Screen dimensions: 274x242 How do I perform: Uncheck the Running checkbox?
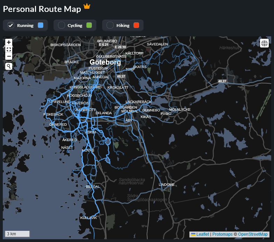coord(10,25)
